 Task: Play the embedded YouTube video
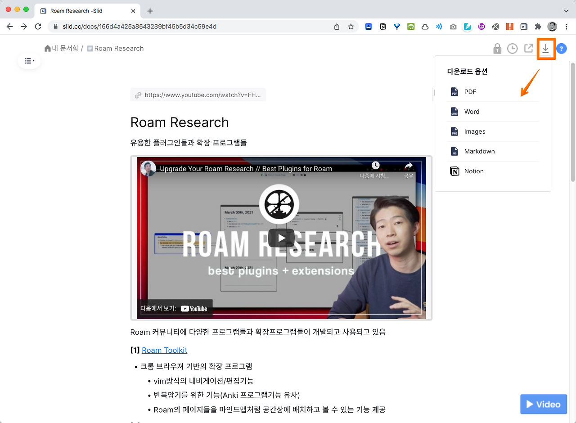pyautogui.click(x=281, y=238)
